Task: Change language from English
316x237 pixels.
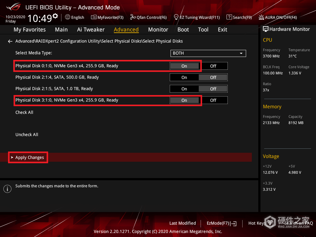Action: [x=77, y=17]
